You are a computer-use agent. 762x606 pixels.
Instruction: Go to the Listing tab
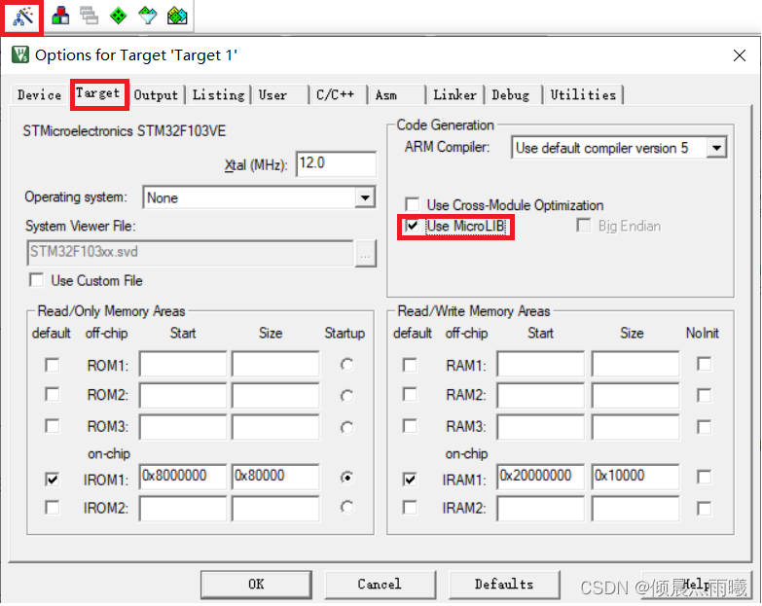[x=219, y=95]
